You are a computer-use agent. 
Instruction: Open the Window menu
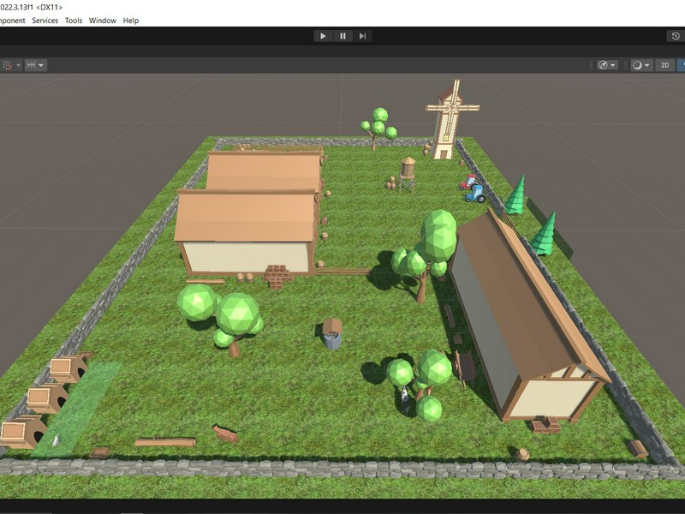(x=103, y=21)
